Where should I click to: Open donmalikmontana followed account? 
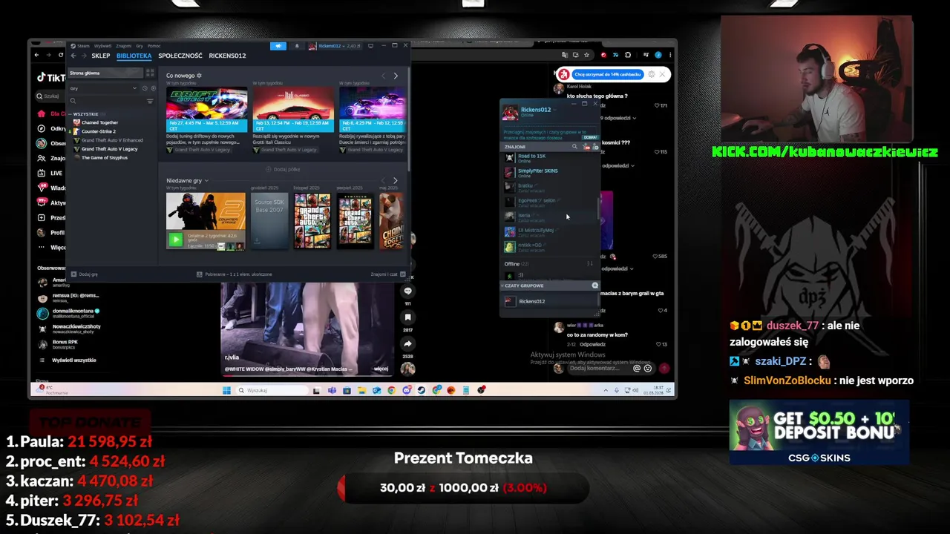click(x=68, y=313)
